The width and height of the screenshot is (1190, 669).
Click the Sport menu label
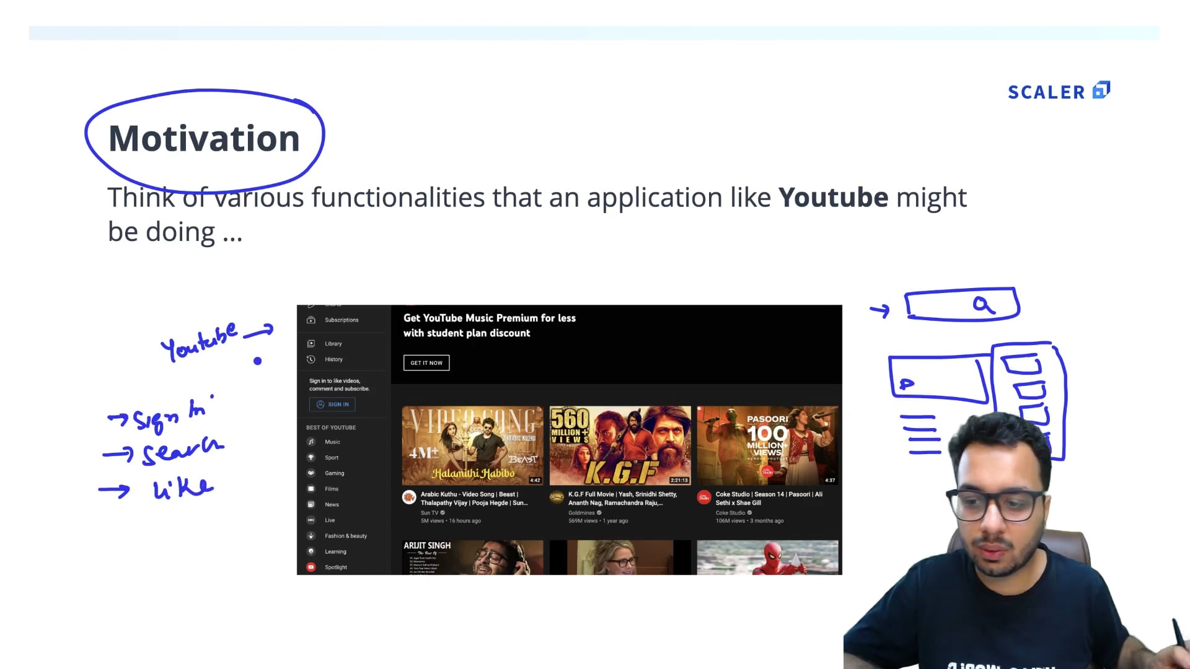click(x=332, y=458)
